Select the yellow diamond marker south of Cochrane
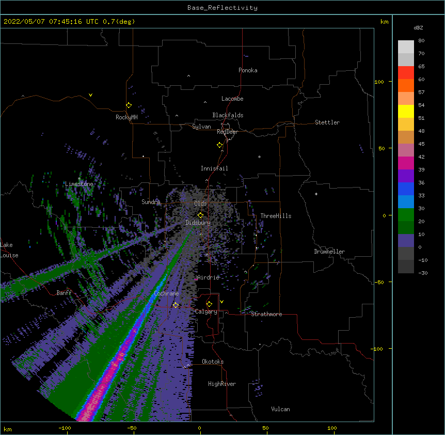The image size is (445, 435). 176,305
